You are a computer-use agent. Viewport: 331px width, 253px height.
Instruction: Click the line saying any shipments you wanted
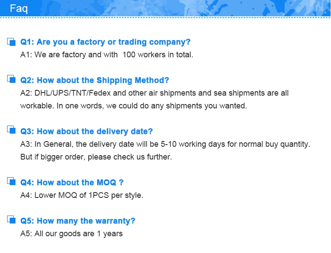point(134,106)
